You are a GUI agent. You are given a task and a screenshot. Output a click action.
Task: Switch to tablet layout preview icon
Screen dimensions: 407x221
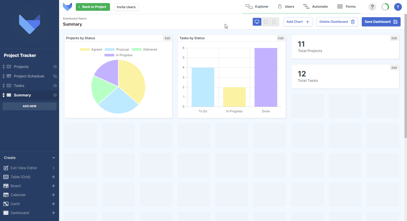point(266,22)
